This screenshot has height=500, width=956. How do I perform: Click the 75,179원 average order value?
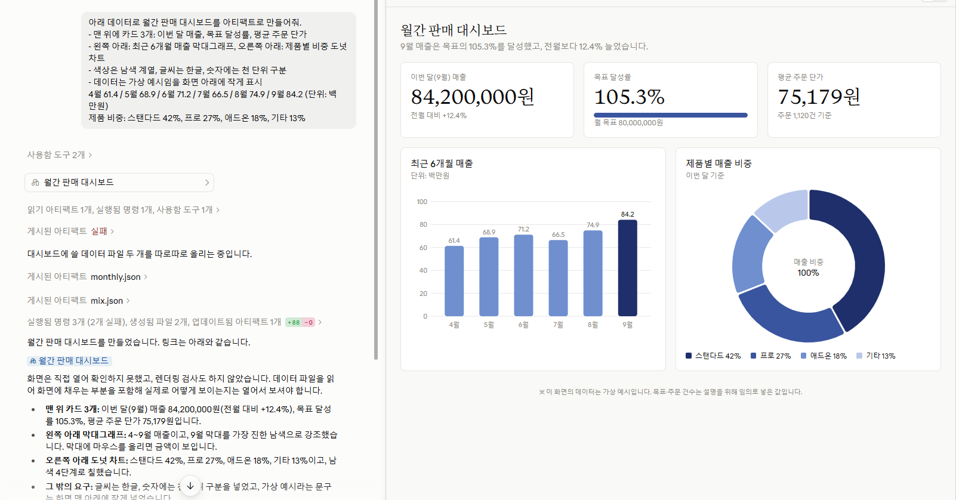pyautogui.click(x=819, y=97)
